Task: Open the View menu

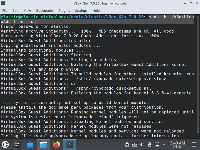Action: (27, 11)
